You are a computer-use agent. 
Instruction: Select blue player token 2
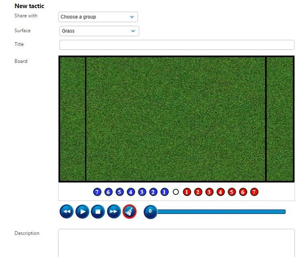(153, 192)
